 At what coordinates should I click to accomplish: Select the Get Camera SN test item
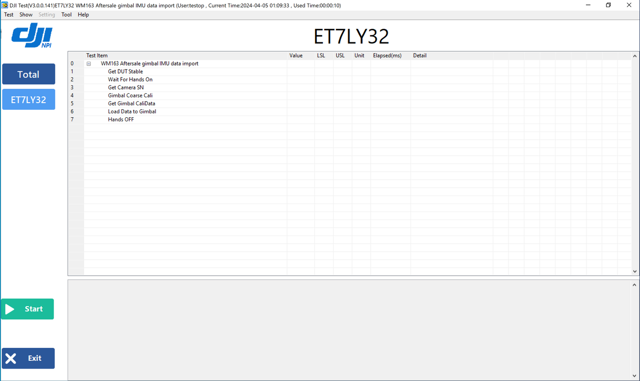pos(126,88)
